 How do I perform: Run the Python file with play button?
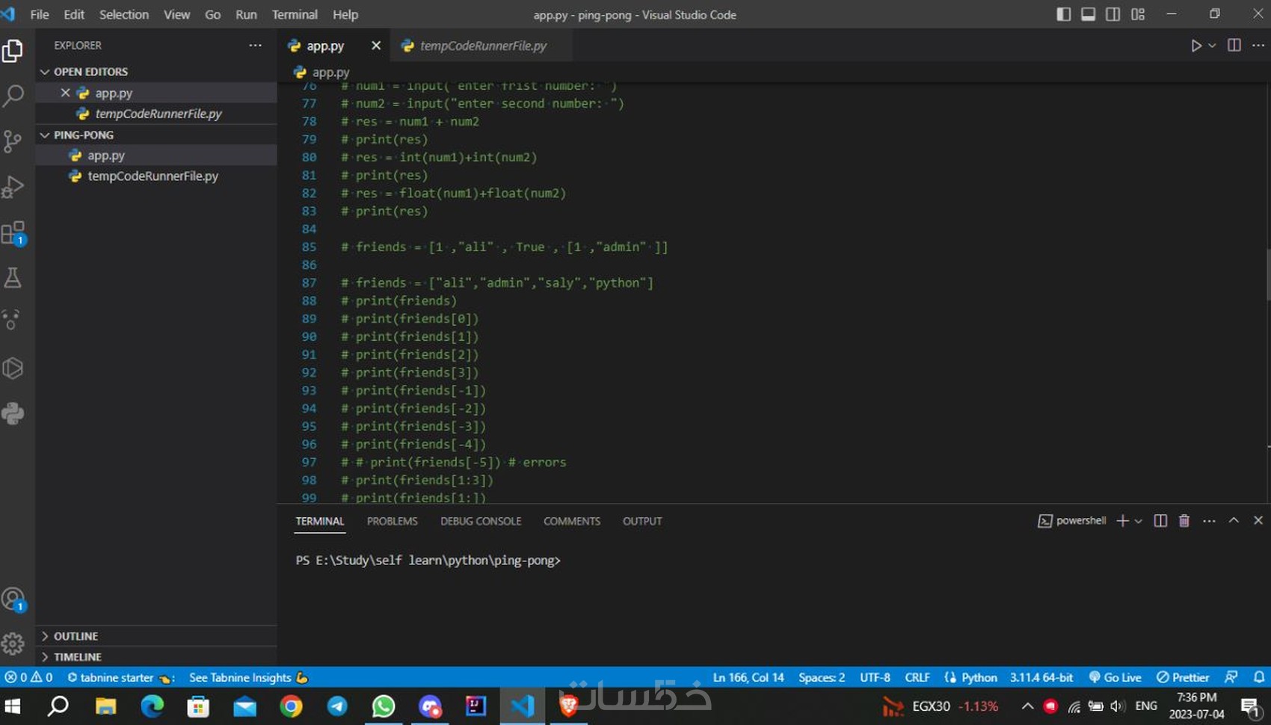1195,46
